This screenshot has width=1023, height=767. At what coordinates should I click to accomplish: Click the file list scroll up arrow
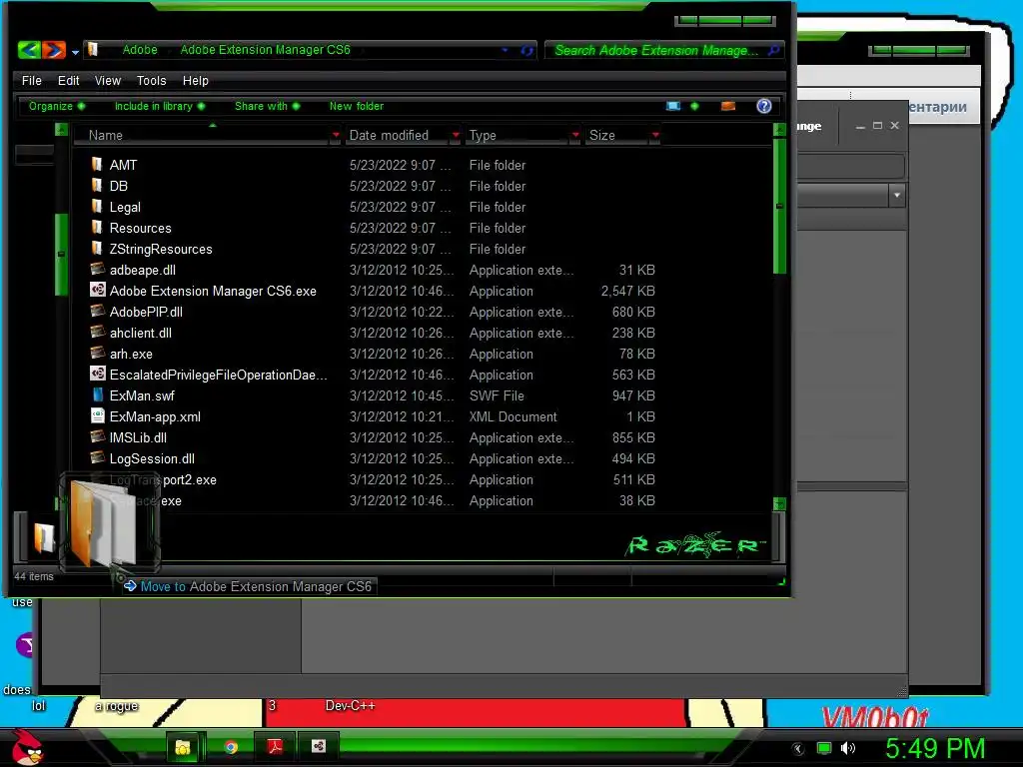click(779, 129)
